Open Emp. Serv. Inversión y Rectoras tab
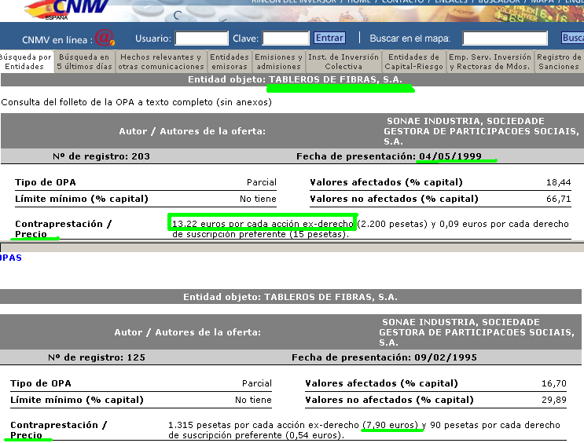 tap(490, 61)
